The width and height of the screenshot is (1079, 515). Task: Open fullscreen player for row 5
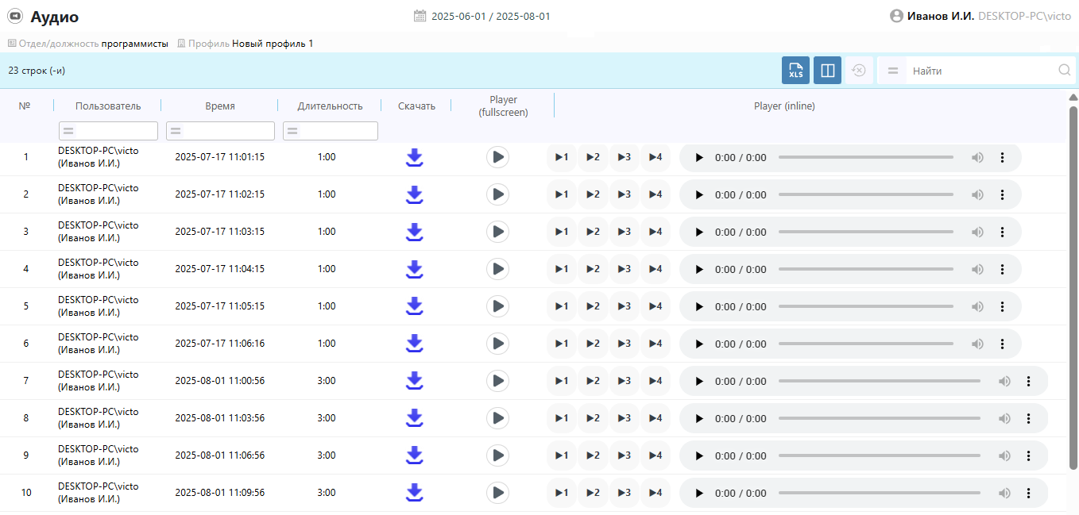click(x=497, y=306)
